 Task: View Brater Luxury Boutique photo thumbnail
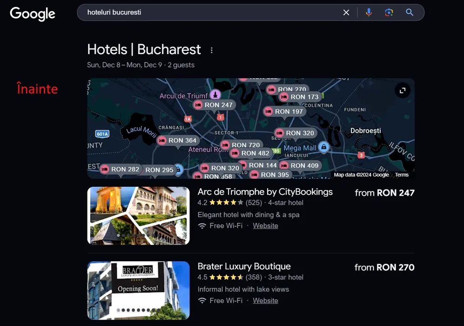(x=139, y=291)
